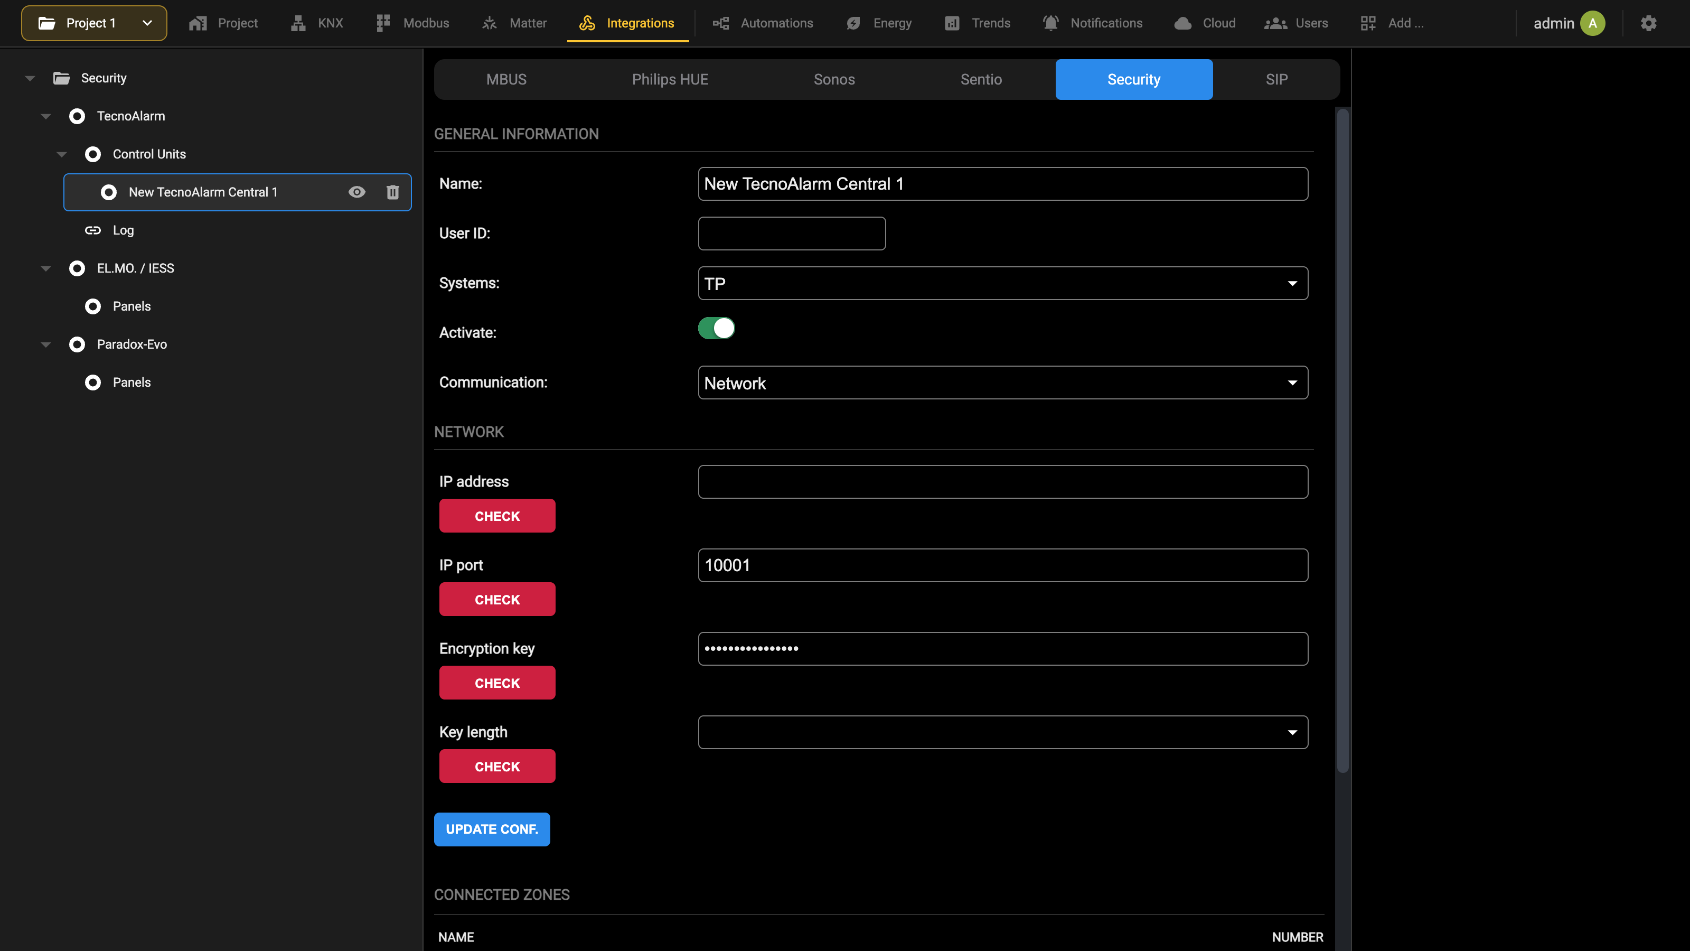Switch to the SIP tab
The height and width of the screenshot is (951, 1690).
tap(1276, 79)
